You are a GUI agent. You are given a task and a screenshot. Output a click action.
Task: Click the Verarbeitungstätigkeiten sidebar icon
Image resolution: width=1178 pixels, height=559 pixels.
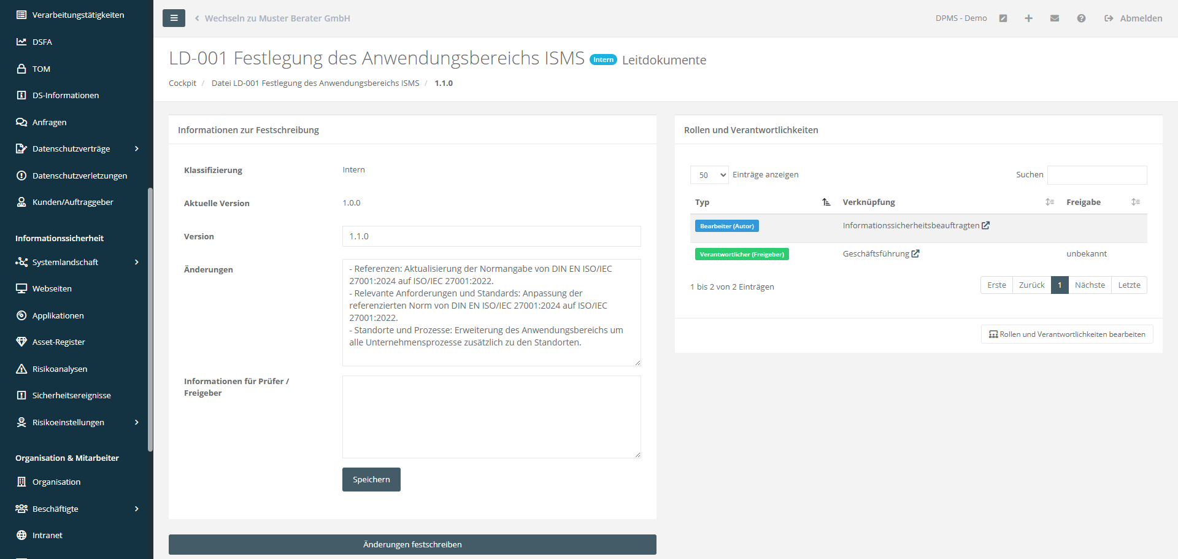(21, 15)
